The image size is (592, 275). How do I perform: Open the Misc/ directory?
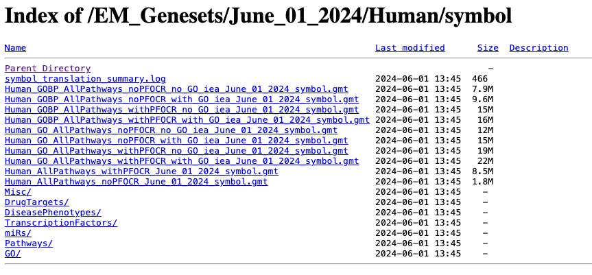(x=18, y=192)
